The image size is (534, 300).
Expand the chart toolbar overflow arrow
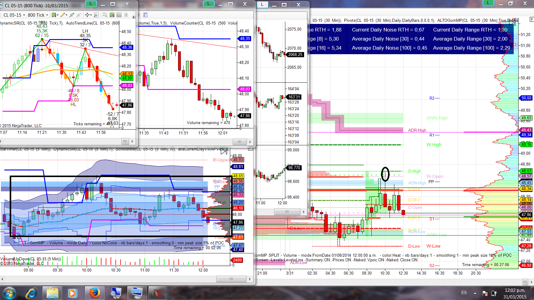[x=134, y=17]
